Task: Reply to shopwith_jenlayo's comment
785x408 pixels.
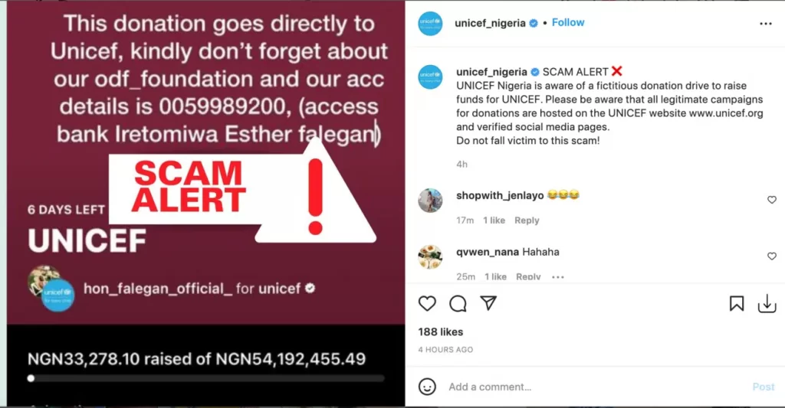Action: tap(527, 220)
